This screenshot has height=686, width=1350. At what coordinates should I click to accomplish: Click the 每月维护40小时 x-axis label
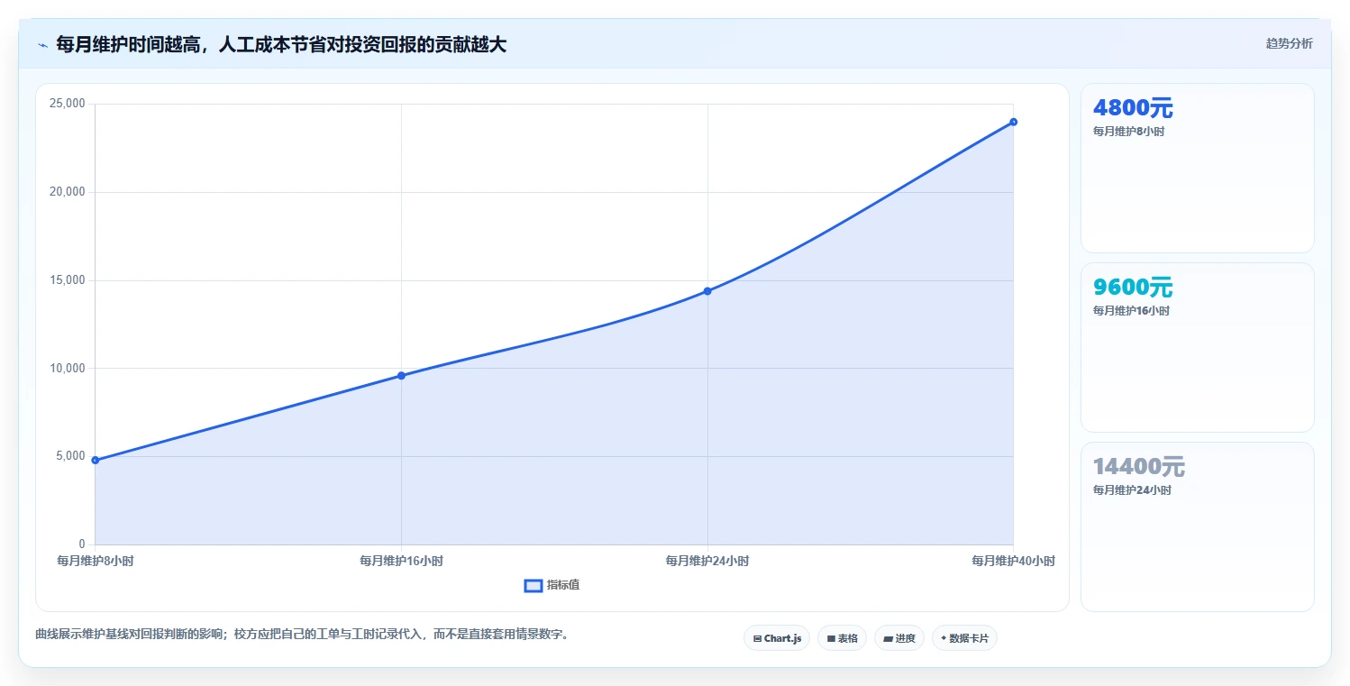[1013, 561]
